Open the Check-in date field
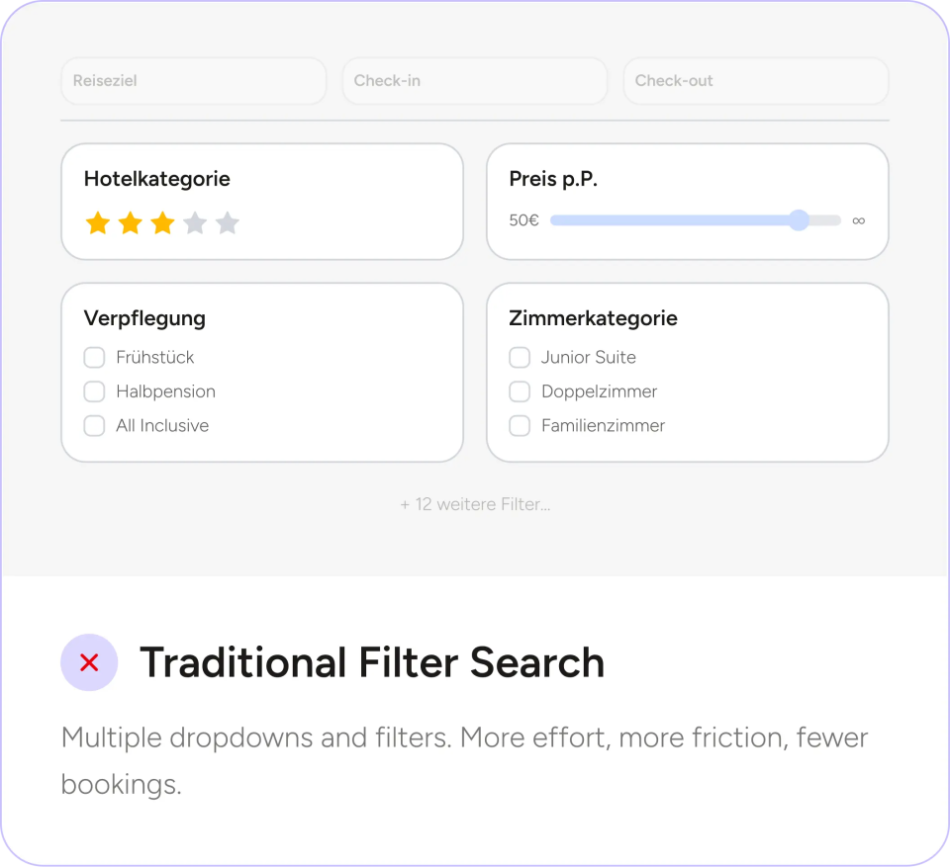This screenshot has height=867, width=950. [474, 81]
